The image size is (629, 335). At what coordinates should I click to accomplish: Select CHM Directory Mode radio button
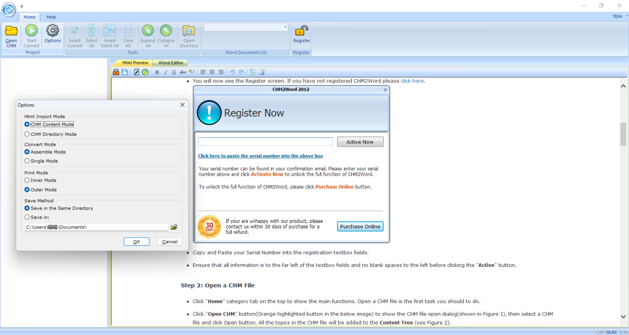point(27,134)
